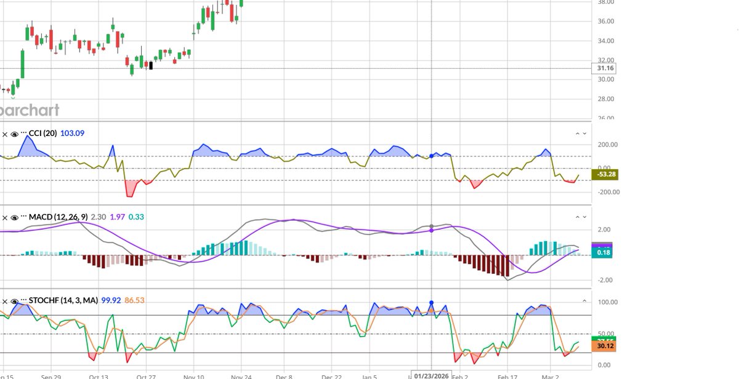Open the three-dot options for MACD

pyautogui.click(x=24, y=217)
